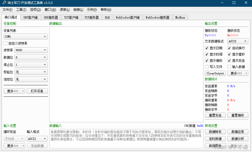The width and height of the screenshot is (252, 152).
Task: Open 更多>>> menu in device control
Action: tap(14, 91)
